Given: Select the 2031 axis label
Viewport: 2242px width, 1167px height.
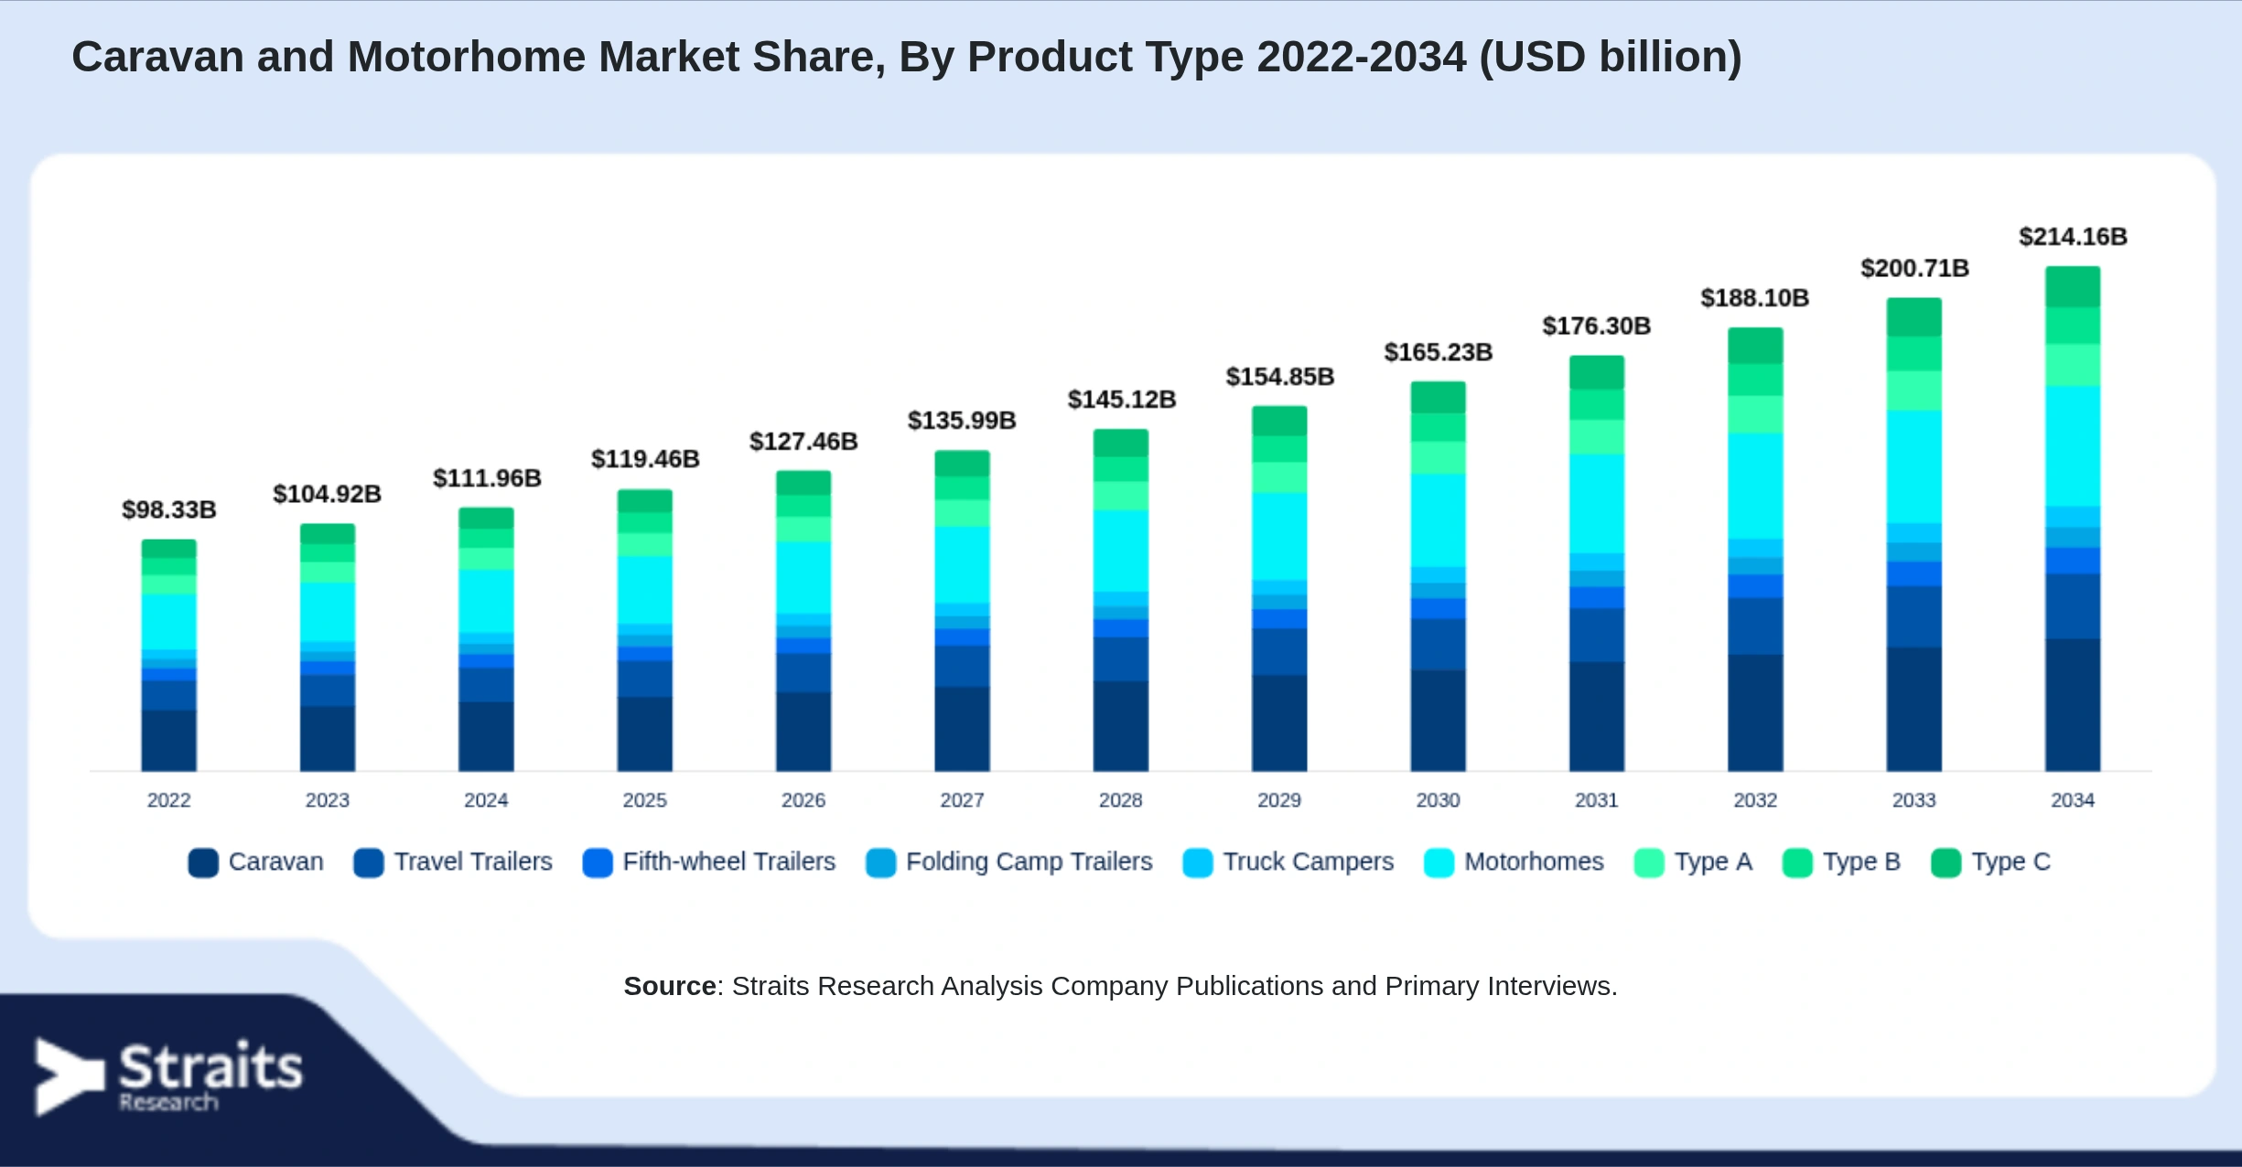Looking at the screenshot, I should 1597,800.
